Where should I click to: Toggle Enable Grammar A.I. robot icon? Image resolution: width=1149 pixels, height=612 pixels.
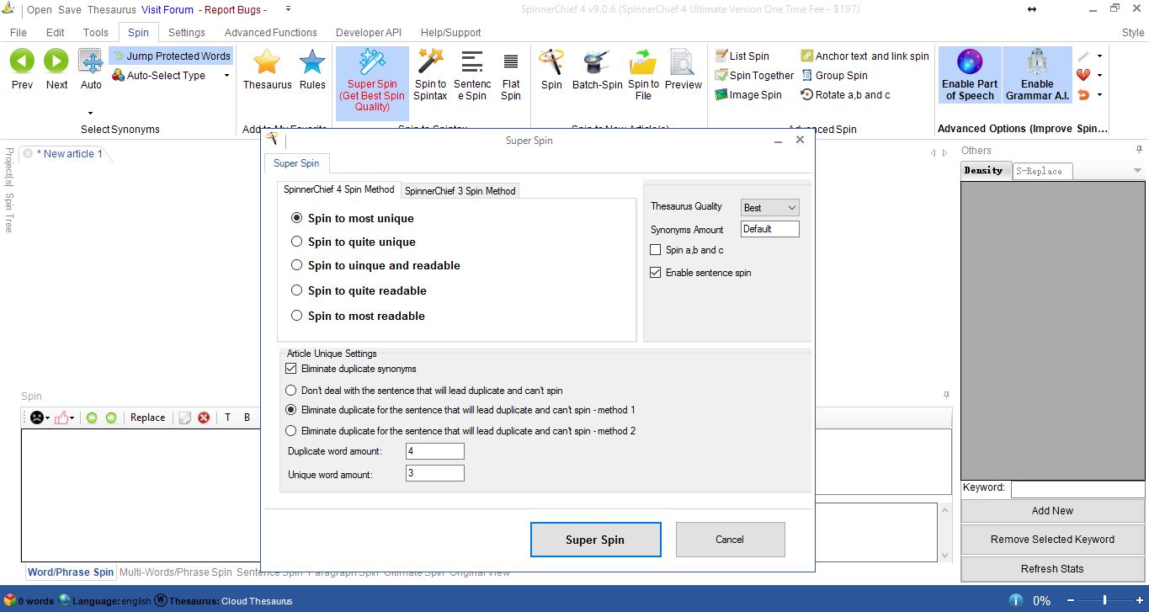tap(1037, 62)
